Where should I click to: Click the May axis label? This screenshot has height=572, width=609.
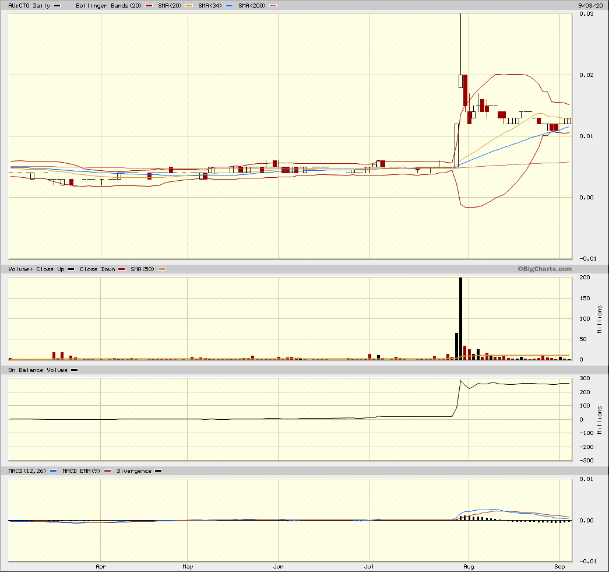point(188,567)
